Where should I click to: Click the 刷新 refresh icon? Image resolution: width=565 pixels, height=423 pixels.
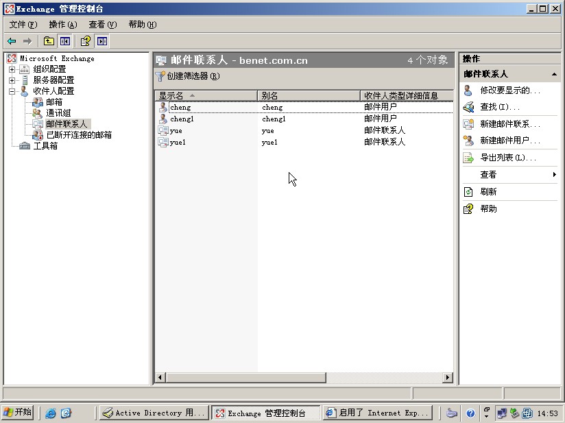[x=468, y=192]
